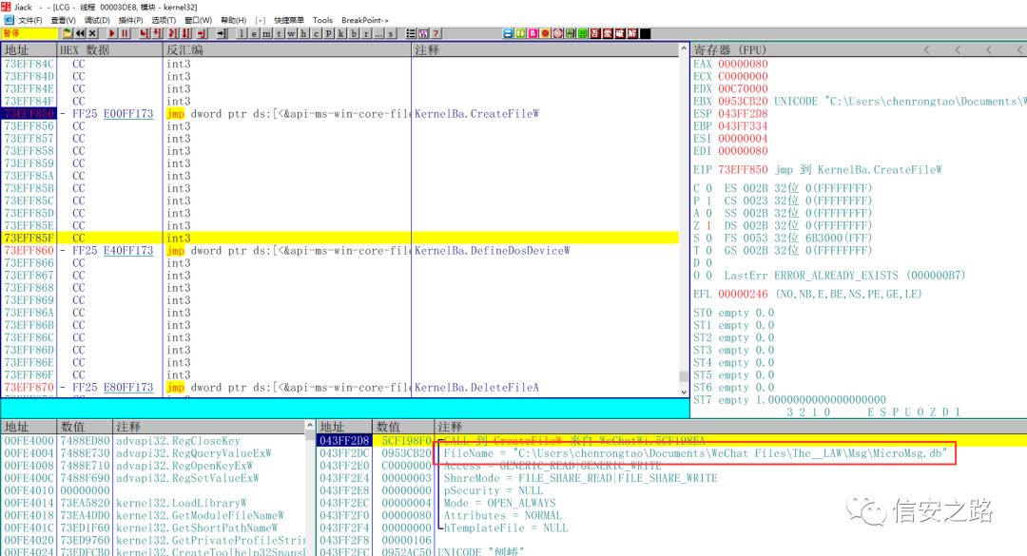Open the log window with 'l' toolbar button
Image resolution: width=1027 pixels, height=556 pixels.
(x=242, y=33)
